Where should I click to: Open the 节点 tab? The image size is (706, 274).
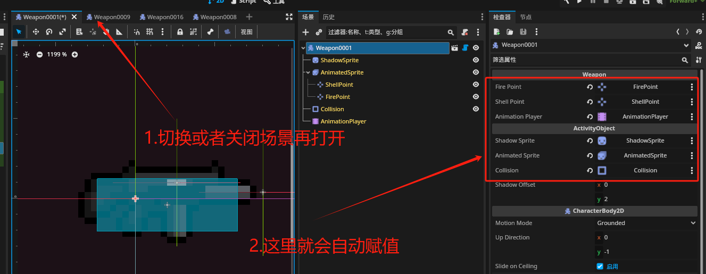[526, 17]
